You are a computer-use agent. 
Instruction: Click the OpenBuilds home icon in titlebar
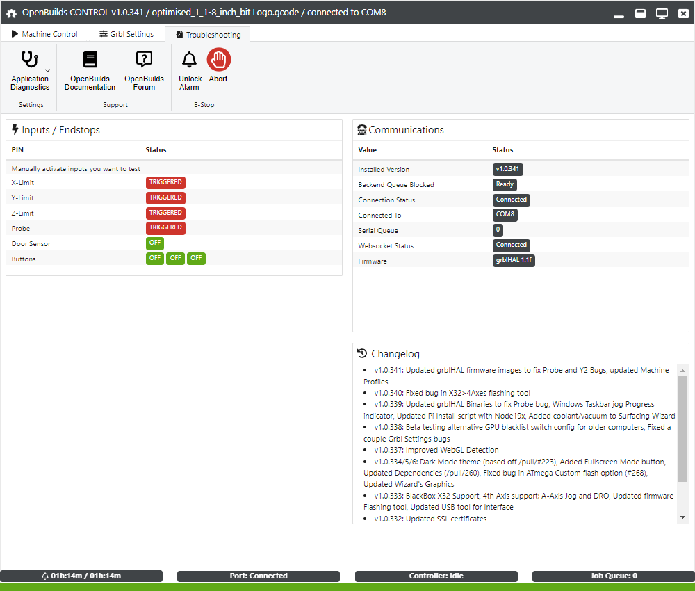(x=10, y=13)
